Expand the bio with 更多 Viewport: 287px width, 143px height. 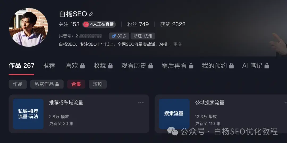point(178,44)
